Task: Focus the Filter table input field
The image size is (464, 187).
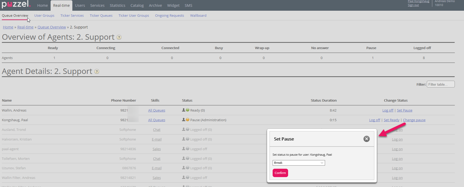Action: [x=440, y=84]
